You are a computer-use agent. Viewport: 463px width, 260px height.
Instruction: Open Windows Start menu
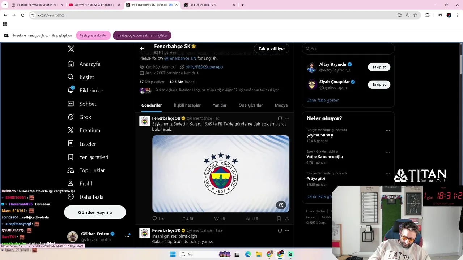pos(173,254)
